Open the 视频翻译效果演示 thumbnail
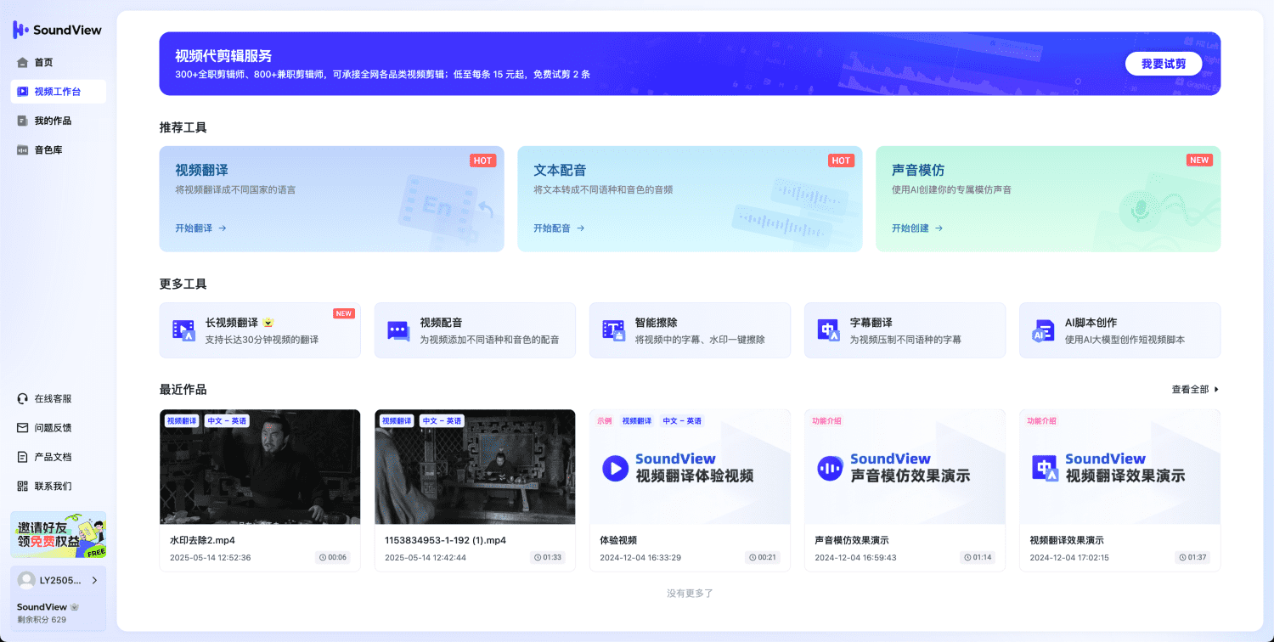 pos(1119,467)
